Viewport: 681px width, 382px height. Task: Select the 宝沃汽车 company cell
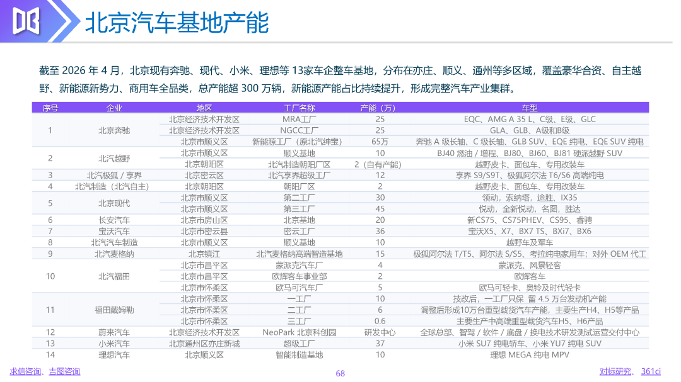[x=114, y=232]
